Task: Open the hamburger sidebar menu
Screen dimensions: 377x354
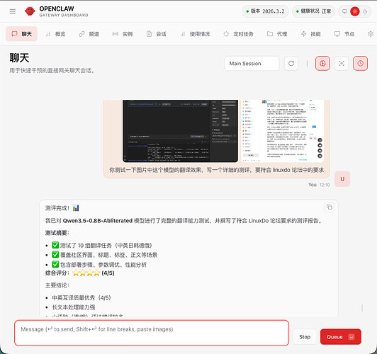Action: click(13, 11)
